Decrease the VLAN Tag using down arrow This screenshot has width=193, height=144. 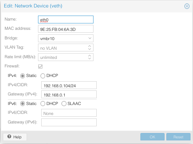(90, 49)
